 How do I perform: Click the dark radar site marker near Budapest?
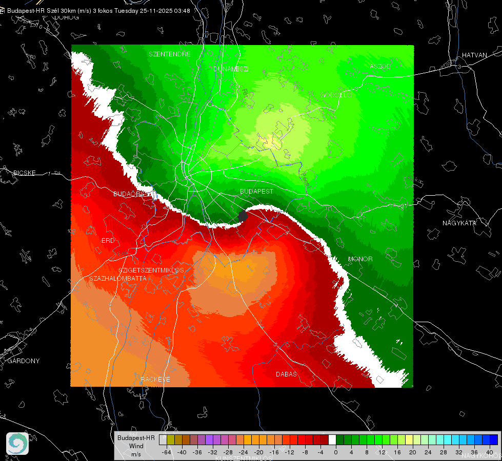(x=243, y=216)
